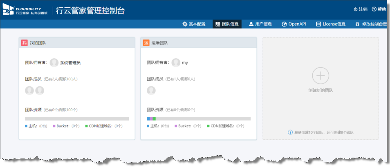This screenshot has height=167, width=390.
Task: Click the 注销 logout link
Action: [360, 9]
